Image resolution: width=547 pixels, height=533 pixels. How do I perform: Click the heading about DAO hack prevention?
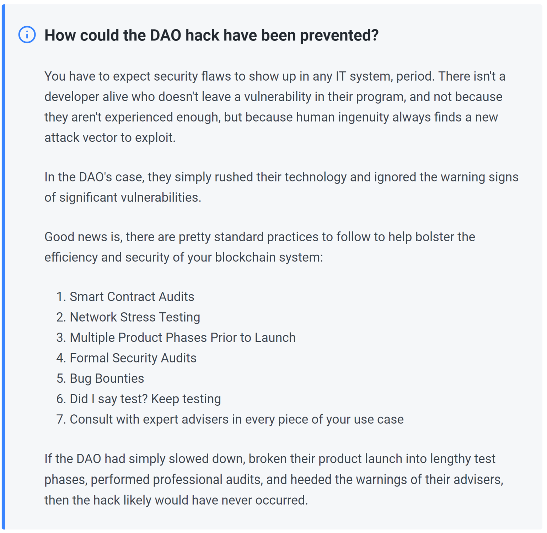[x=211, y=35]
